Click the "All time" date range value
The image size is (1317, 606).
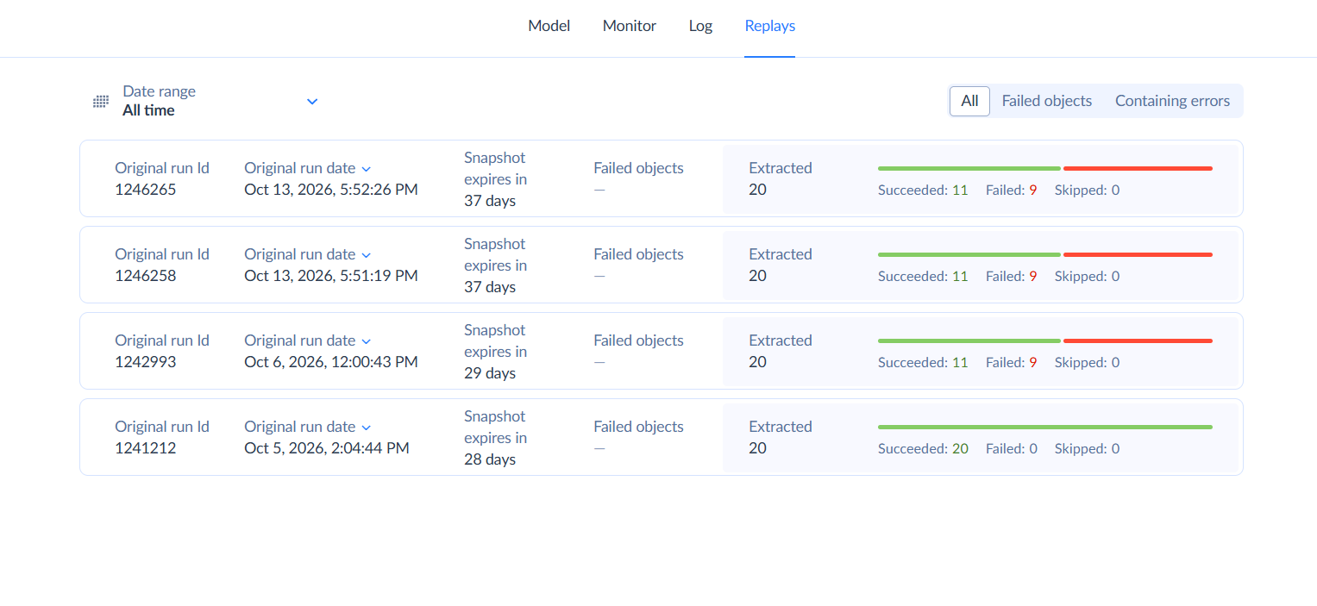click(148, 110)
